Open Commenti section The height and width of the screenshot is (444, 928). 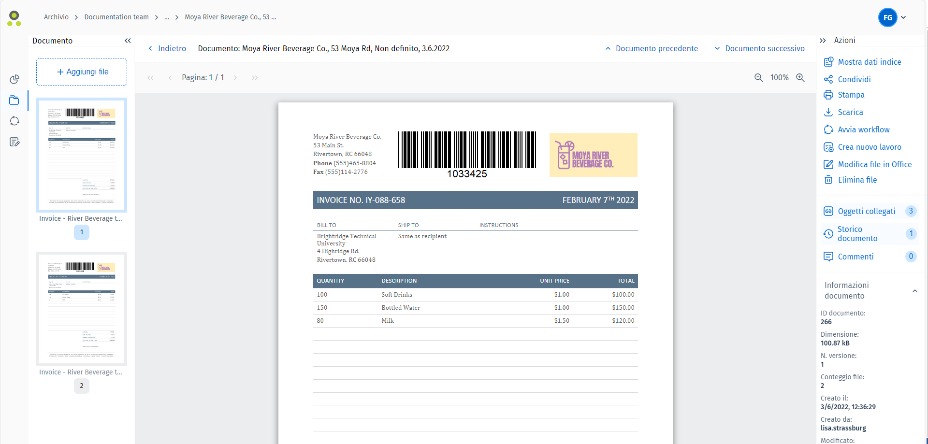(870, 257)
